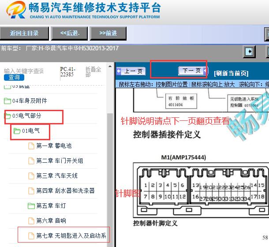Click 折叠全部 to collapse the tree
Screen dimensions: 269x247
click(93, 72)
